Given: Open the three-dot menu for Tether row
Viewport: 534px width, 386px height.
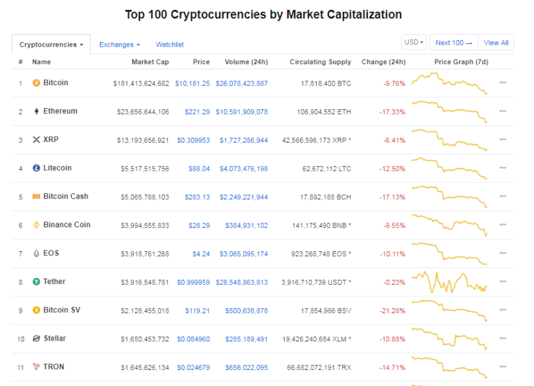Looking at the screenshot, I should point(503,281).
